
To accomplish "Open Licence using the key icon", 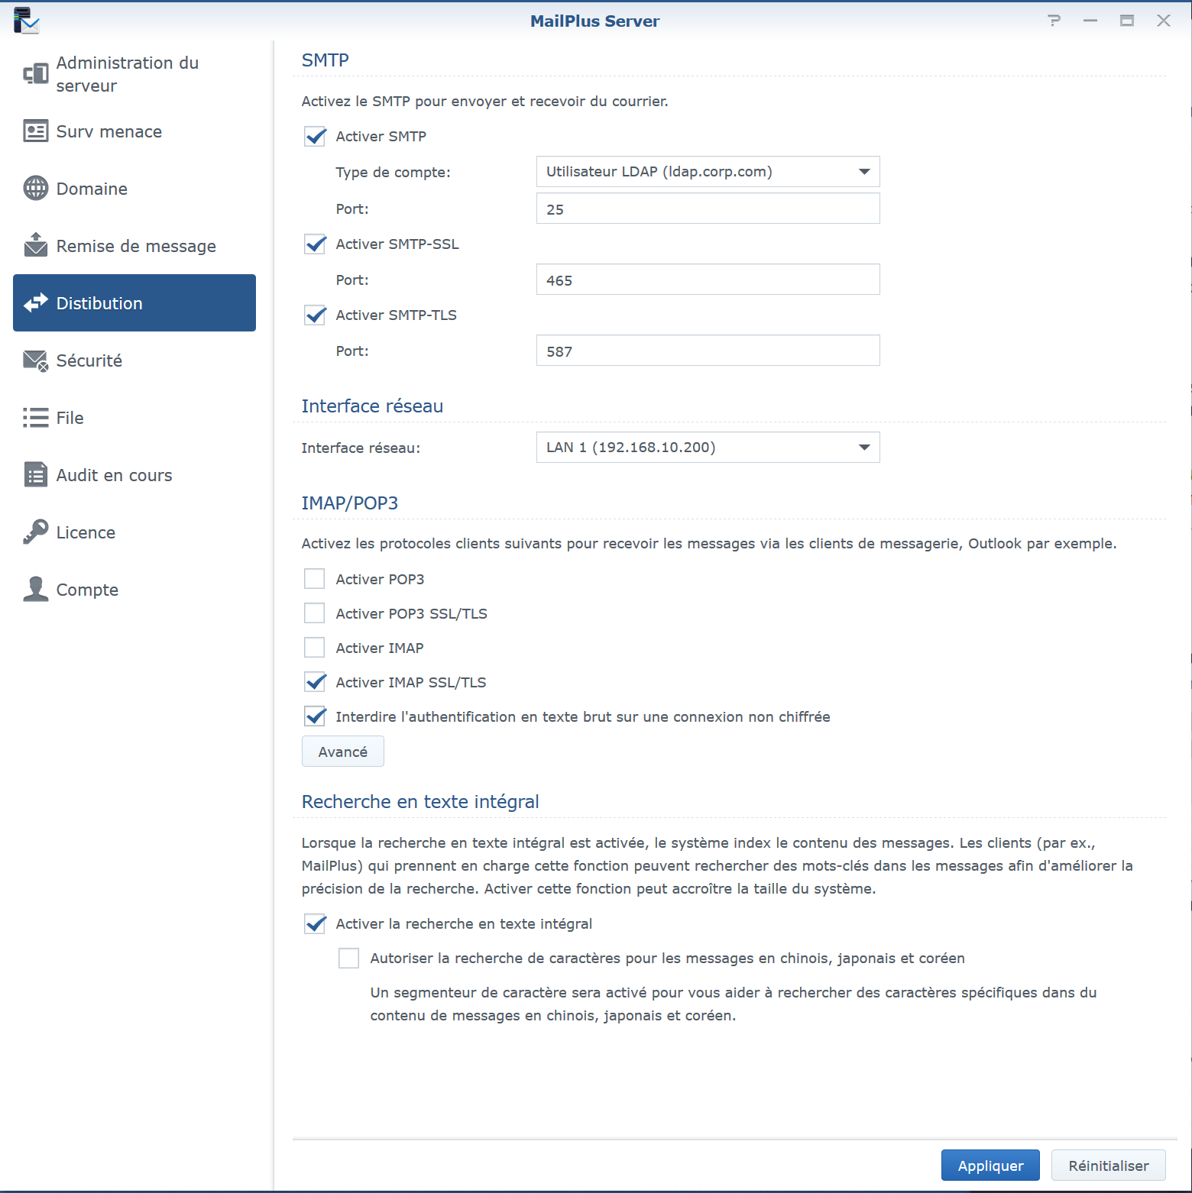I will click(x=35, y=532).
